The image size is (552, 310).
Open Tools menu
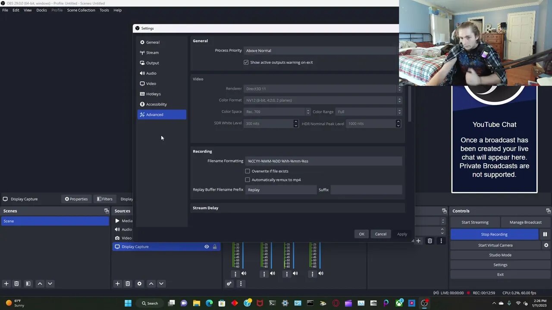[104, 10]
